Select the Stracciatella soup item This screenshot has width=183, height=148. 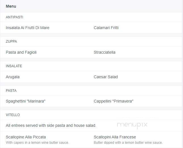point(105,52)
